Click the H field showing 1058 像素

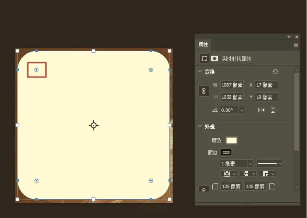232,97
